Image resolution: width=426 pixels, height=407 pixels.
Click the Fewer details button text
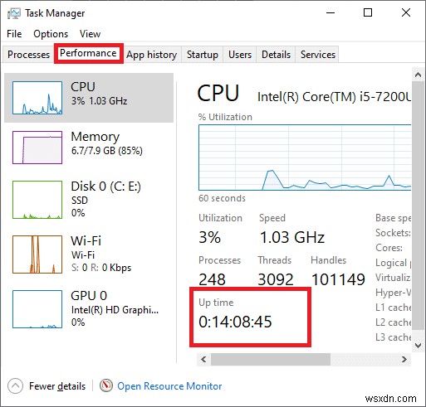point(57,386)
